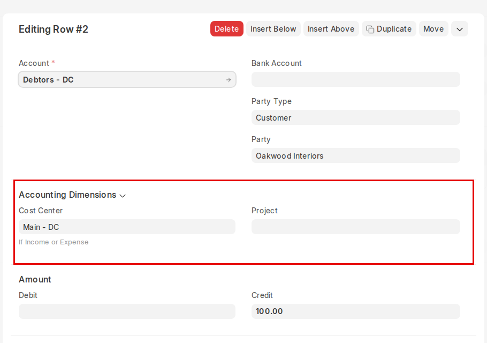Insert a row below with Insert Below

273,29
